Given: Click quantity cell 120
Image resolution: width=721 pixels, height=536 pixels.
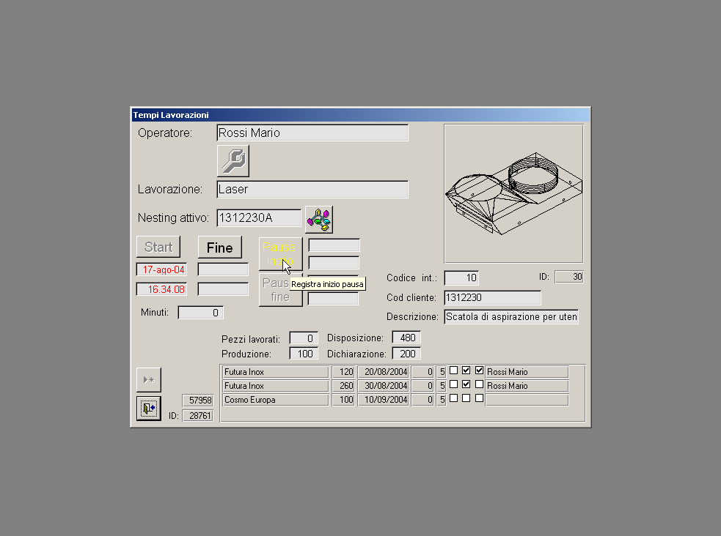Looking at the screenshot, I should 343,372.
